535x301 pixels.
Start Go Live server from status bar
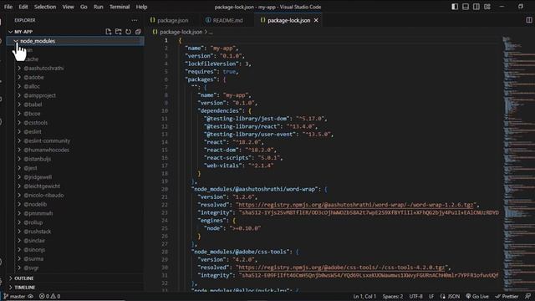477,296
